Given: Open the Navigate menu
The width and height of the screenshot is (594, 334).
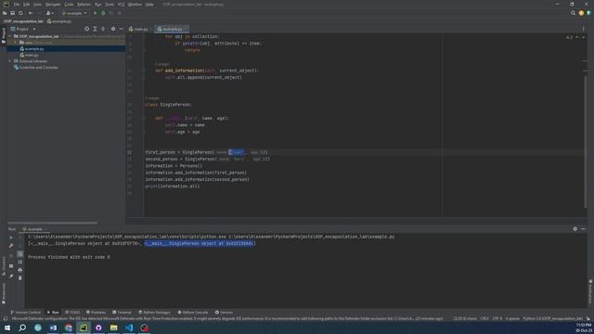Looking at the screenshot, I should click(53, 4).
